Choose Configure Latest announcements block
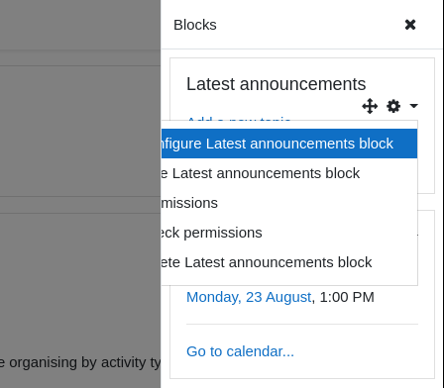 coord(289,144)
